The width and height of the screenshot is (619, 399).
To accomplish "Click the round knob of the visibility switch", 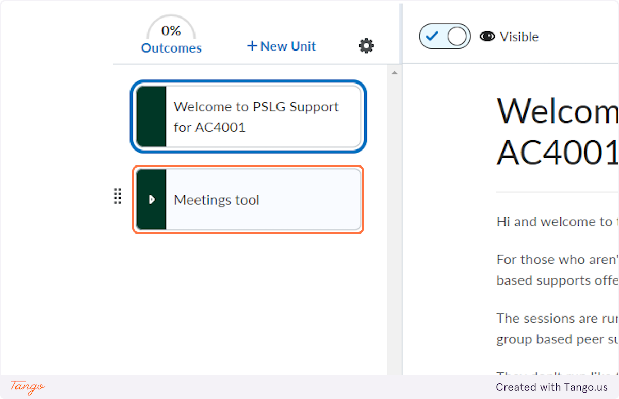I will point(457,37).
